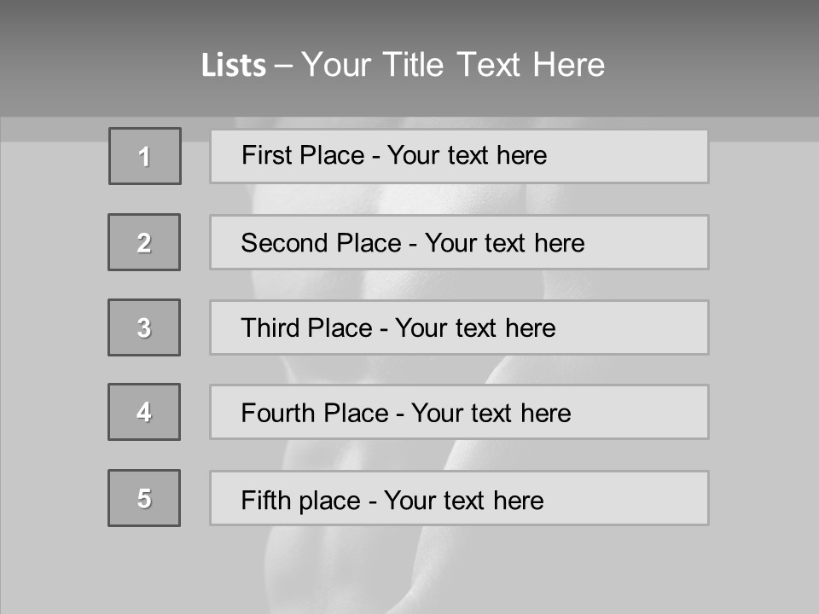Select the number 2 square box
Viewport: 819px width, 614px height.
point(144,242)
